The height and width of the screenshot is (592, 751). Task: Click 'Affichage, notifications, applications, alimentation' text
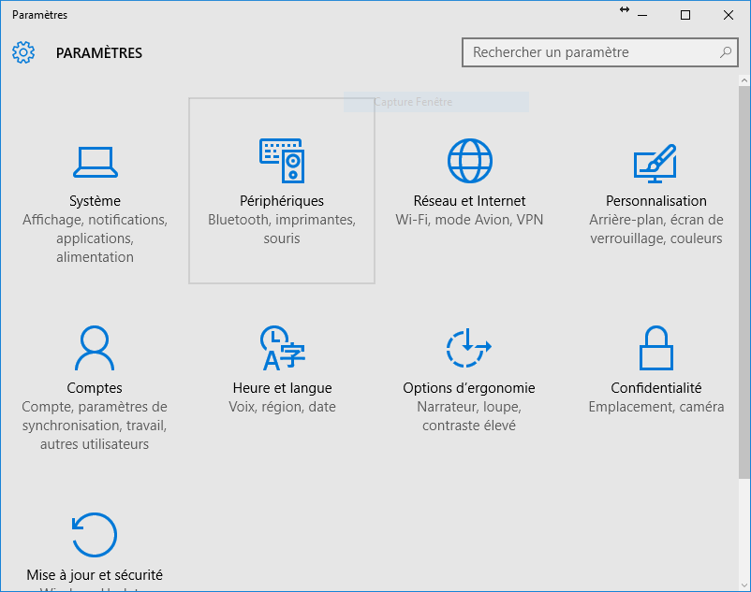[x=94, y=238]
